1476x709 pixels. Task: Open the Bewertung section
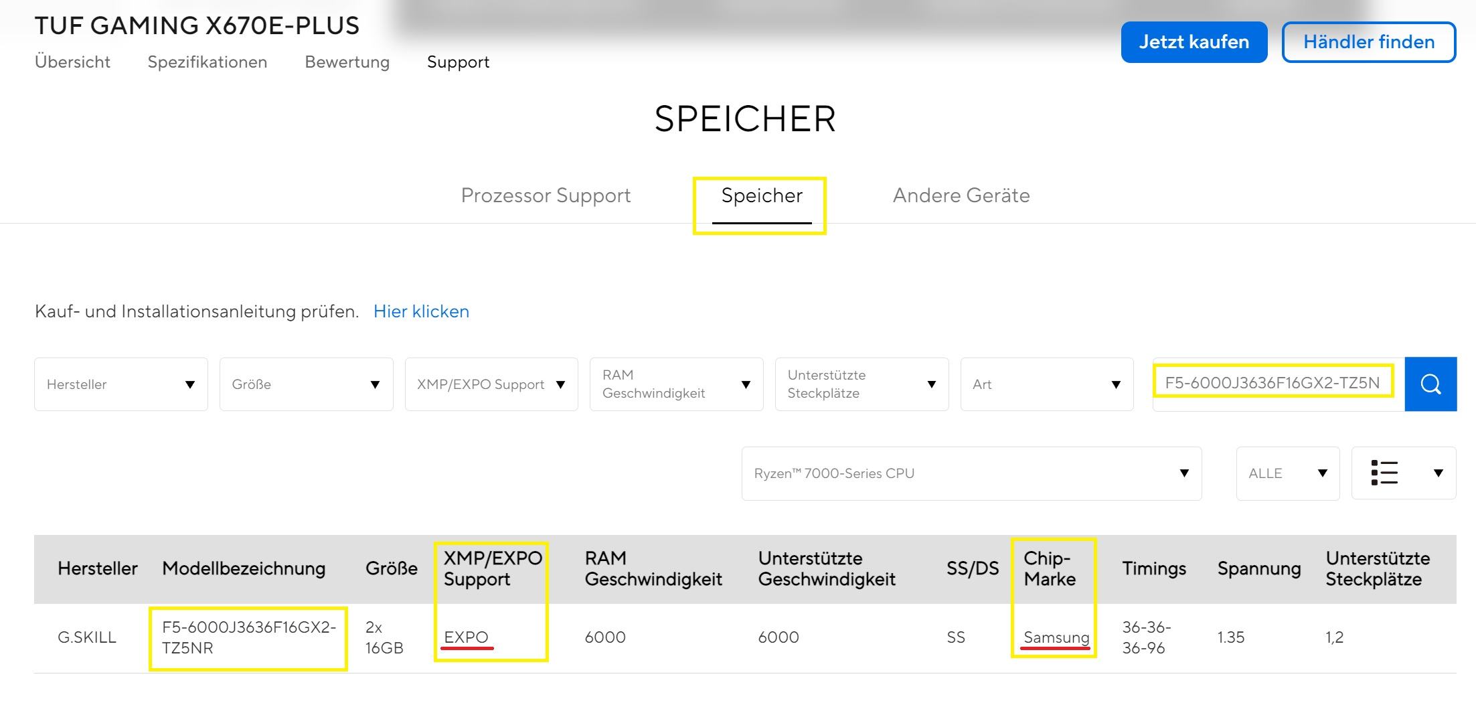[x=347, y=62]
